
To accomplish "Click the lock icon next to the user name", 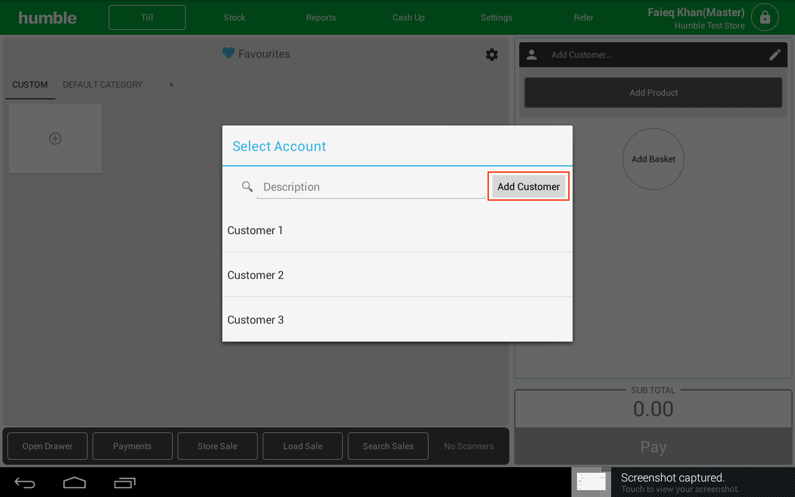I will pyautogui.click(x=765, y=17).
